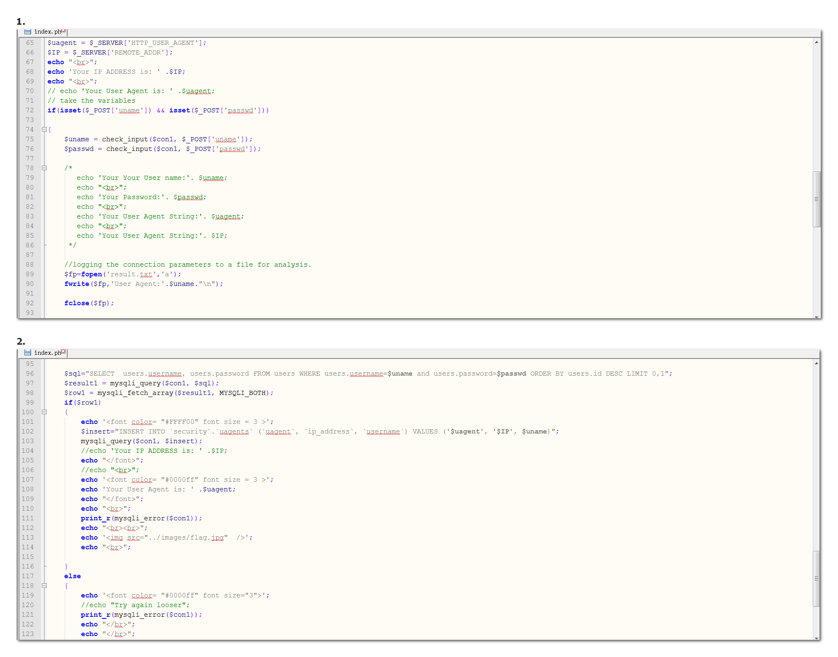The height and width of the screenshot is (657, 838).
Task: Click save icon on first index.ph tab
Action: coord(28,32)
